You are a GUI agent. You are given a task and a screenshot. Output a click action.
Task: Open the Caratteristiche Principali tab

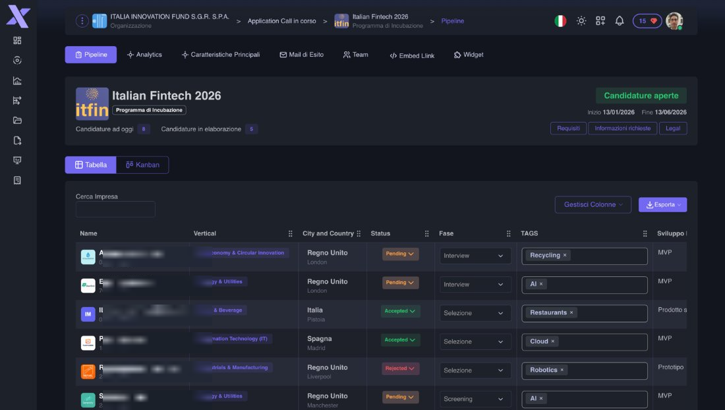(x=221, y=55)
